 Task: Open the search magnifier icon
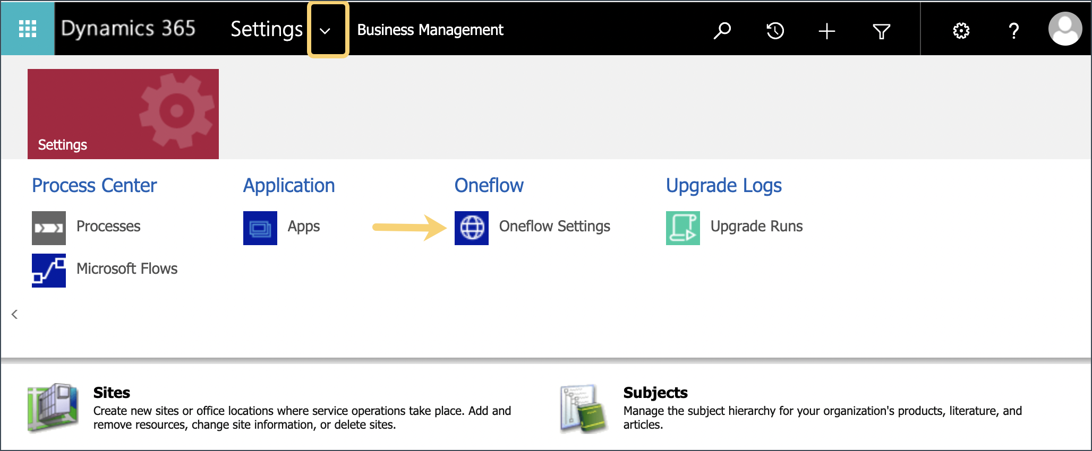pyautogui.click(x=722, y=31)
